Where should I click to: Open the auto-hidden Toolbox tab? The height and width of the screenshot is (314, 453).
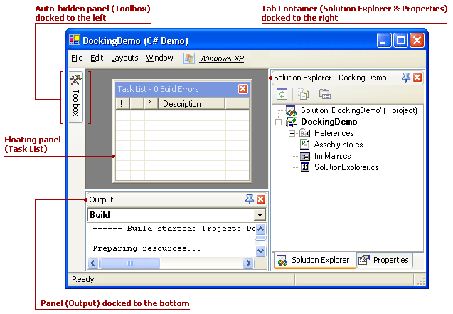tap(76, 97)
